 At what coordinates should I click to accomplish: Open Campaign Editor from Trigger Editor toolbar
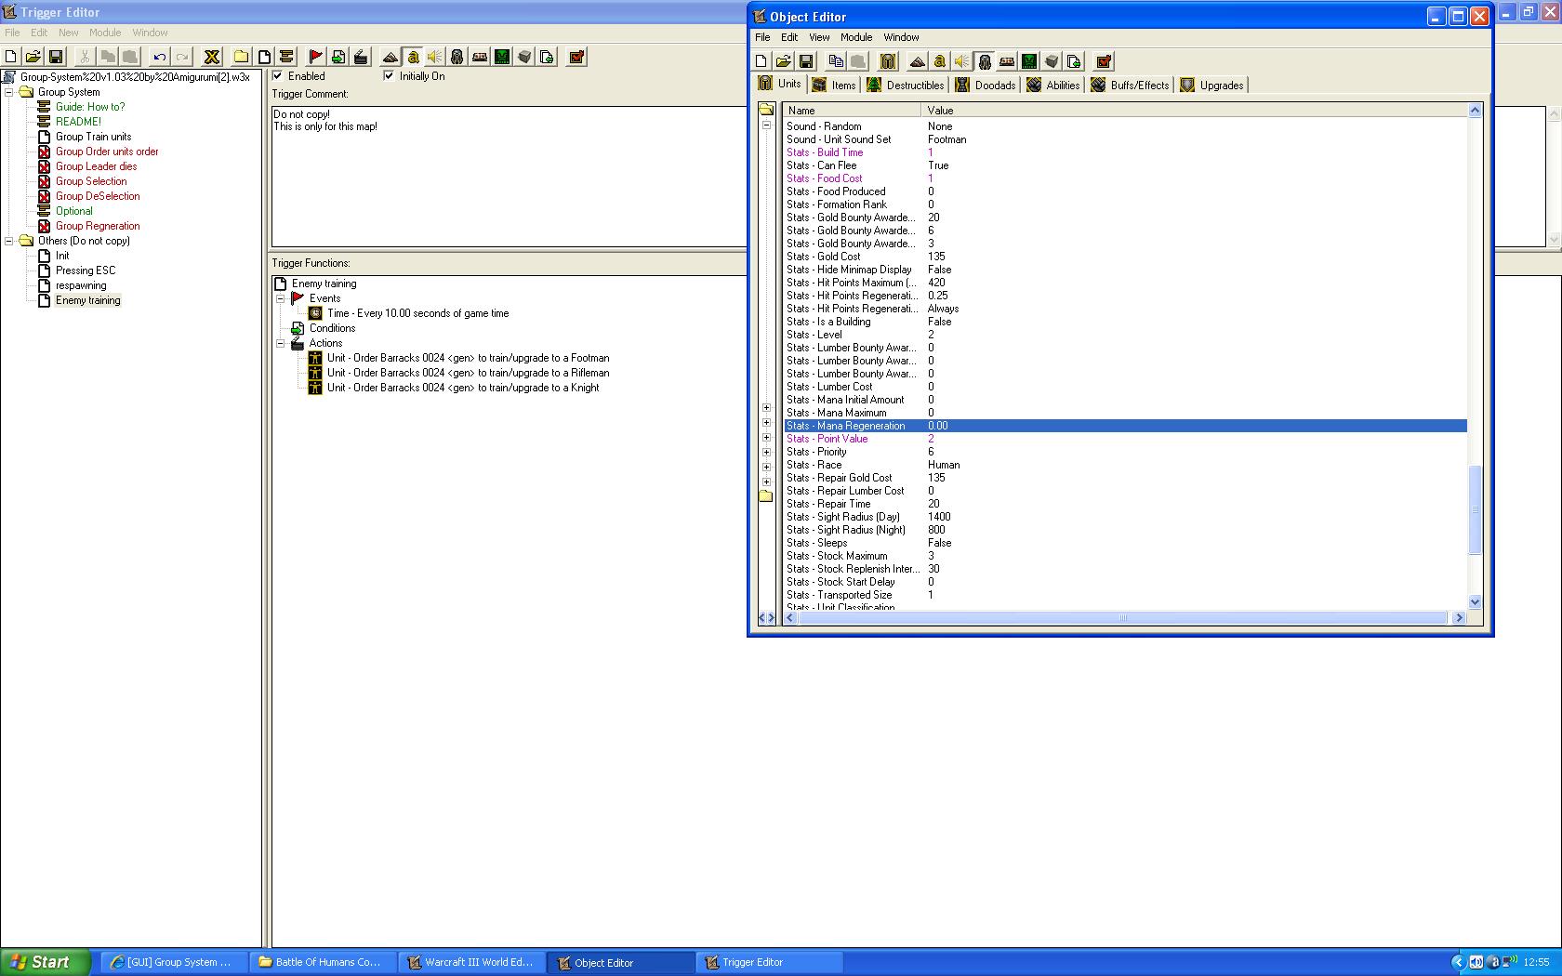pos(480,57)
